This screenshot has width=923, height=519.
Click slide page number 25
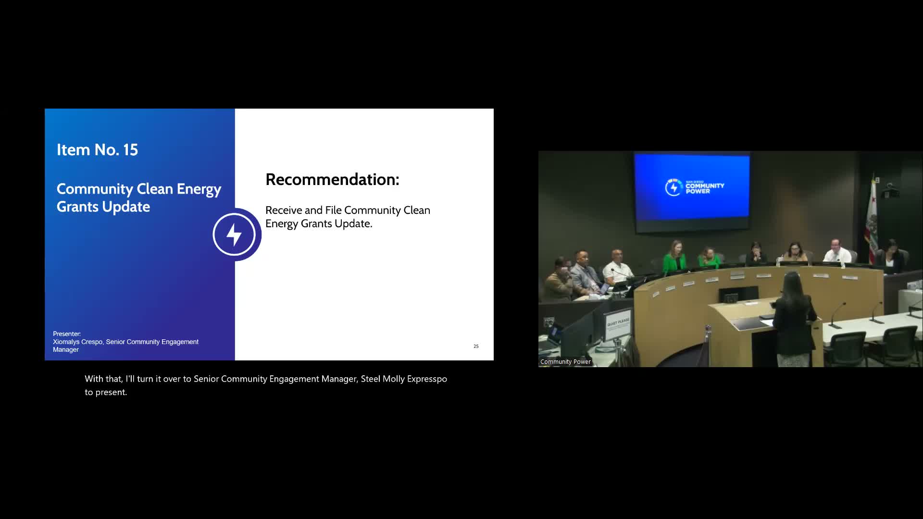tap(476, 346)
